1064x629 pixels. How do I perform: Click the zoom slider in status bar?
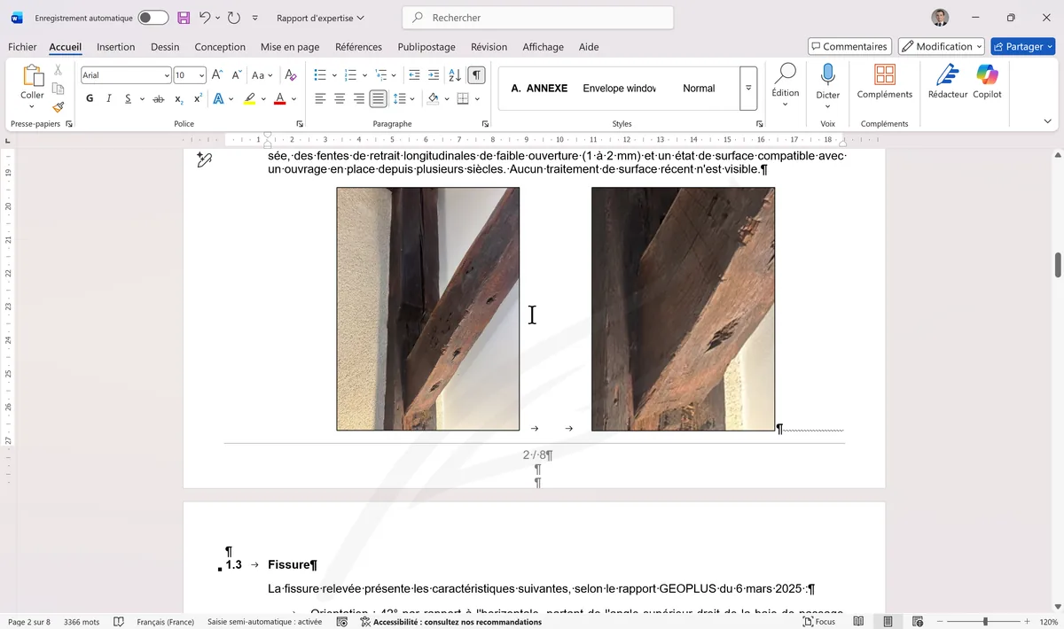984,622
